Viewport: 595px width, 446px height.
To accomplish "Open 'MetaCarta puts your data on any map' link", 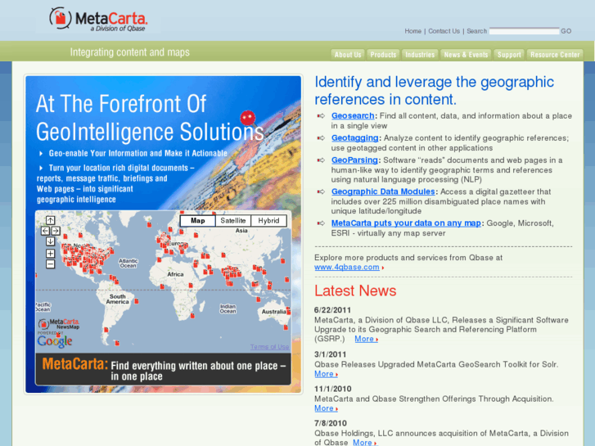I will point(406,223).
